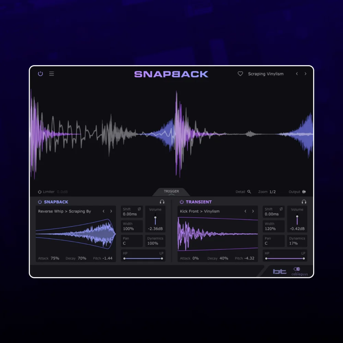Toggle the main plugin power button
The image size is (343, 343).
click(40, 74)
